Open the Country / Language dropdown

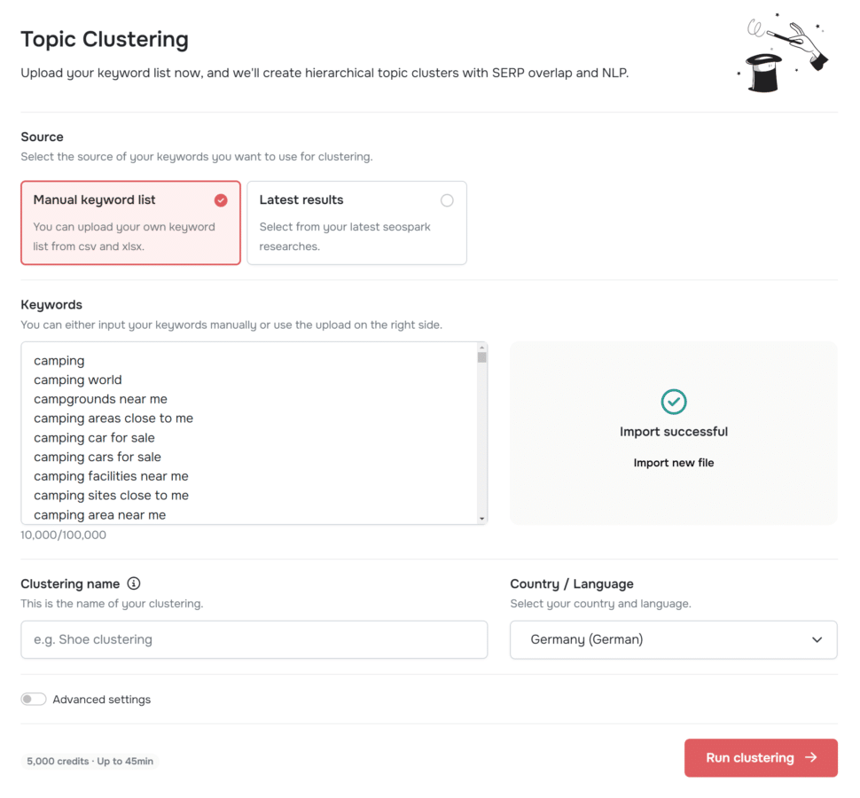(674, 639)
